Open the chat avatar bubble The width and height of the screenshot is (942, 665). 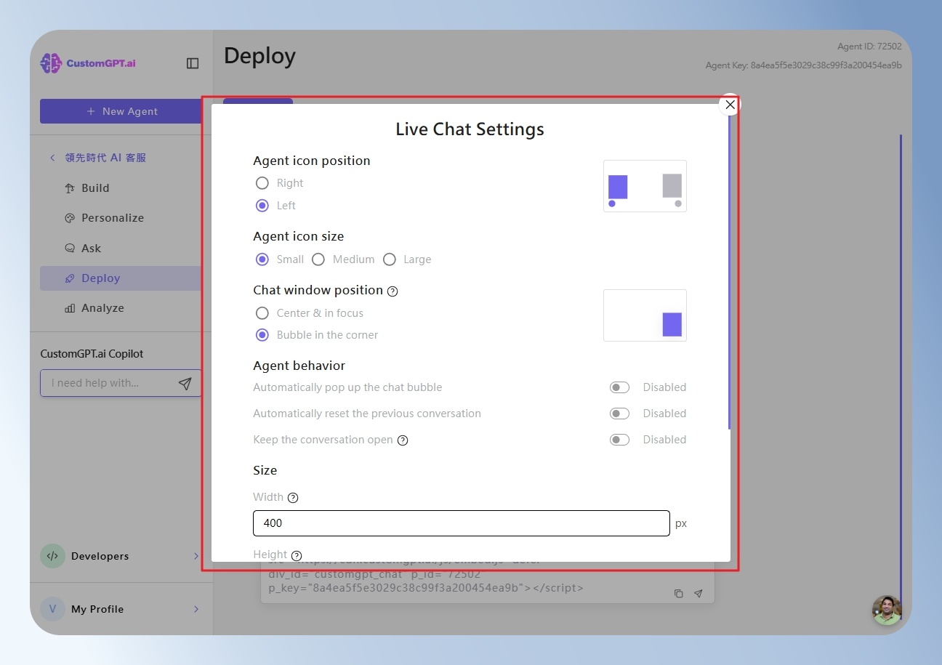887,610
